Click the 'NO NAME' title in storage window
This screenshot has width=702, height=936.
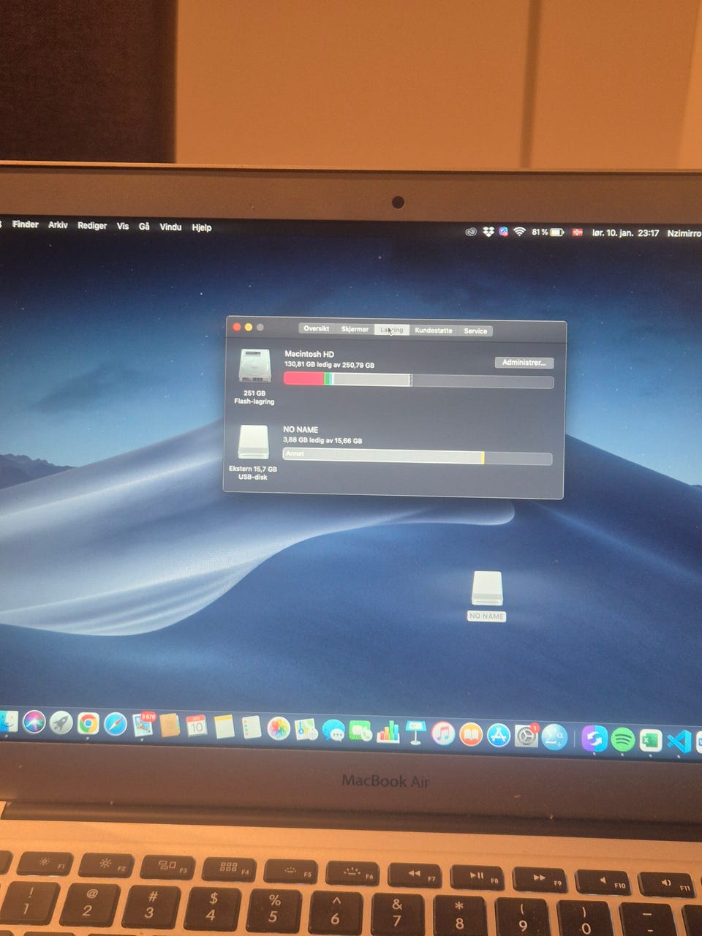tap(301, 430)
